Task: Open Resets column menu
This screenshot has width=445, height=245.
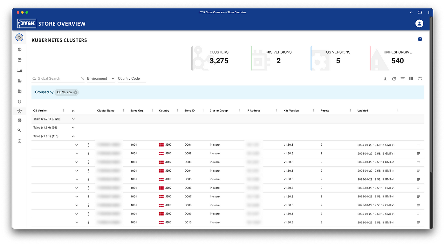Action: tap(351, 111)
